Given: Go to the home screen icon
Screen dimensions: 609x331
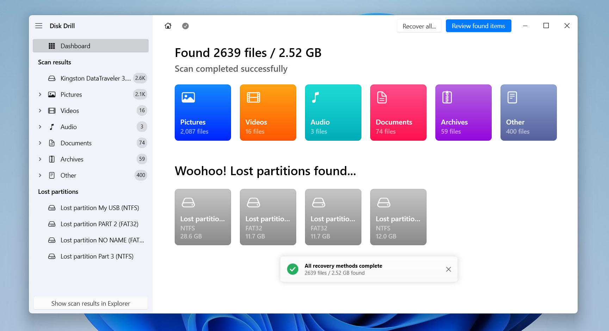Looking at the screenshot, I should tap(168, 26).
